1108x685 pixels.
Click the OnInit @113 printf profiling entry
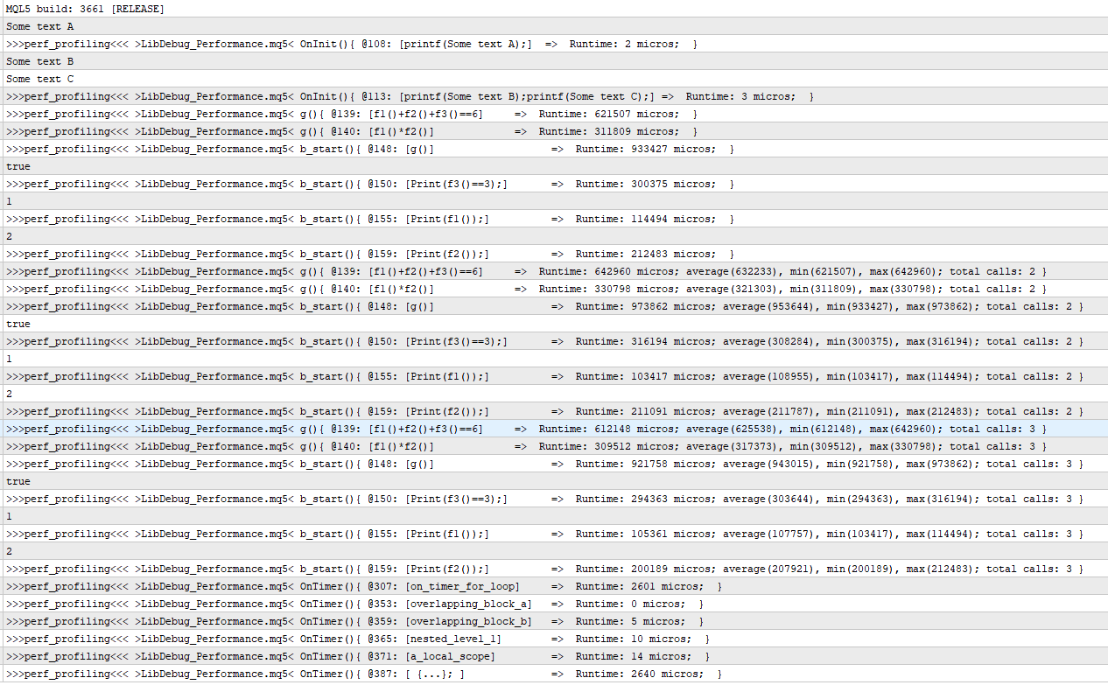[350, 96]
